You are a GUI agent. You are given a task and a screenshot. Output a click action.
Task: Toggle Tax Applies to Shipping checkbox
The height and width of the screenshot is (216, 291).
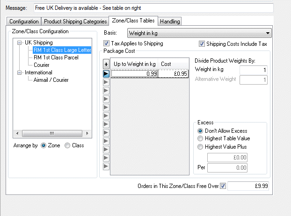[x=106, y=44]
